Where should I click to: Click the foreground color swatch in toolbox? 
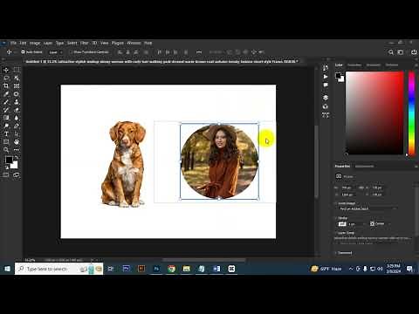click(x=9, y=160)
